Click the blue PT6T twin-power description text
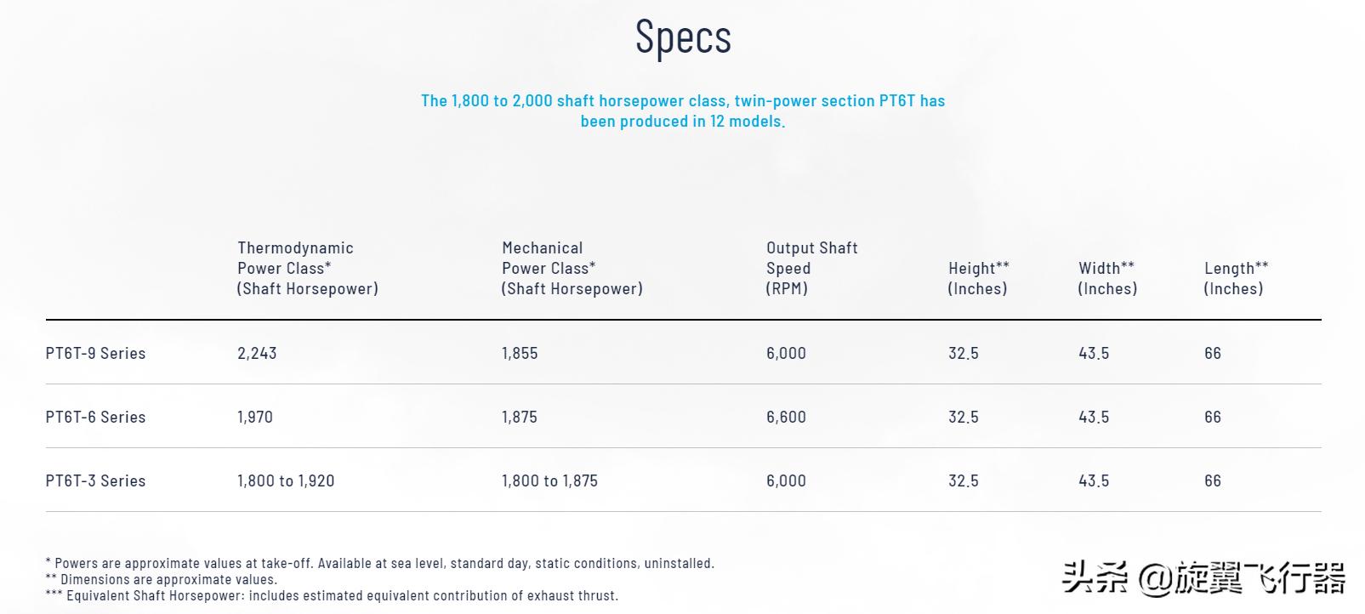This screenshot has width=1365, height=614. tap(682, 111)
